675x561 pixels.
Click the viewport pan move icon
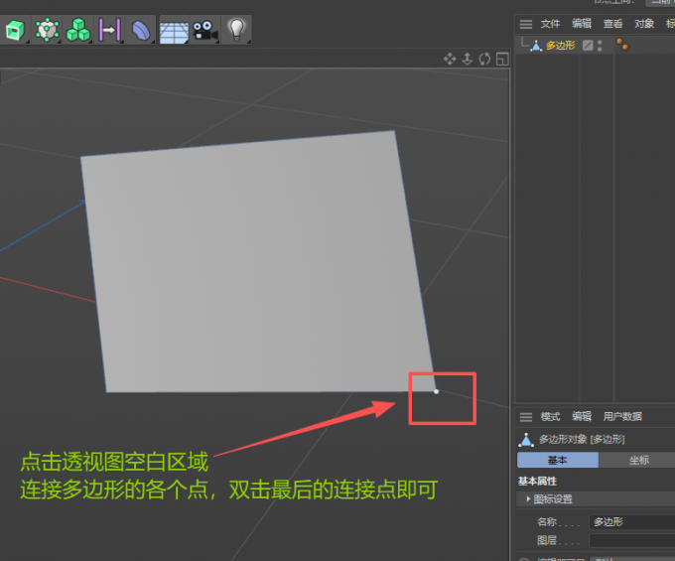450,59
